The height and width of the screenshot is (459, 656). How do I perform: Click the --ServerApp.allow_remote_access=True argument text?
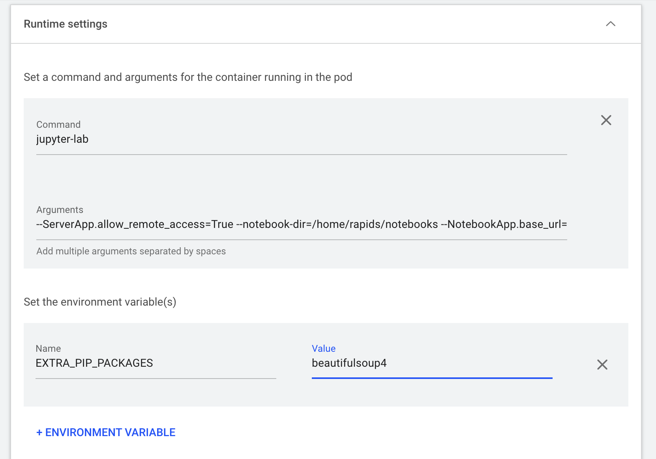coord(135,225)
